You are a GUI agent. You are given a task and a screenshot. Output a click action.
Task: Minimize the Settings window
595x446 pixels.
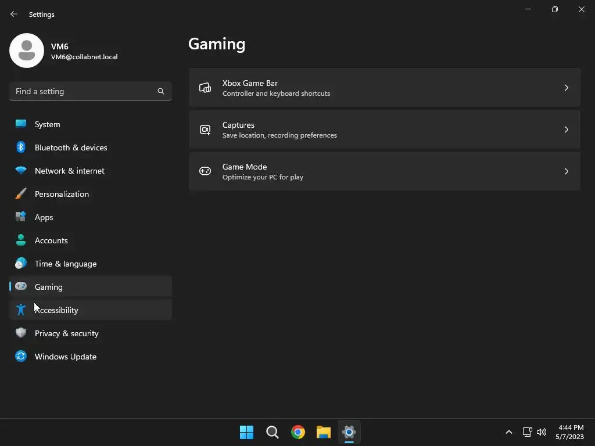(528, 9)
